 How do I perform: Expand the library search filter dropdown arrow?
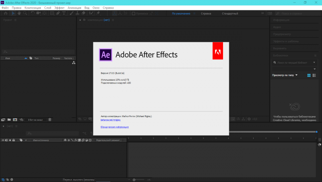(x=314, y=69)
